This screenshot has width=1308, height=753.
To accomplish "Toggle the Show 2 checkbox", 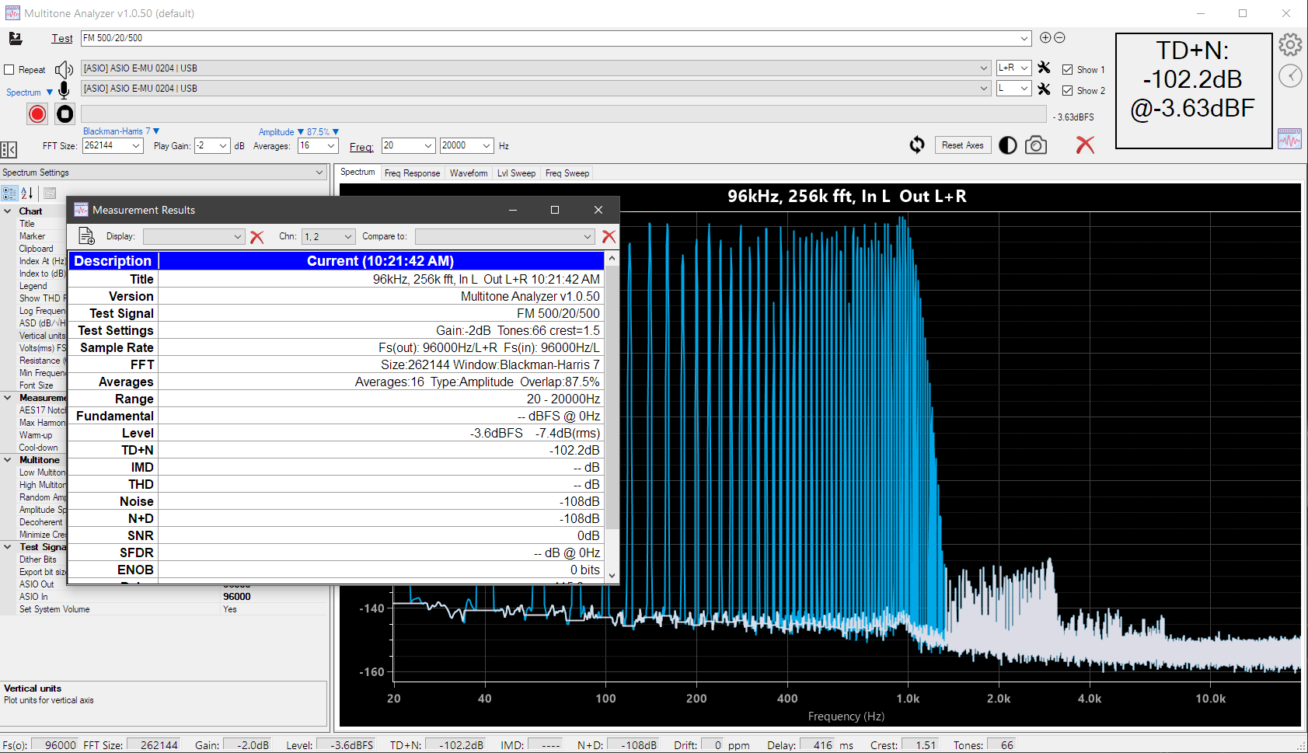I will (x=1067, y=91).
